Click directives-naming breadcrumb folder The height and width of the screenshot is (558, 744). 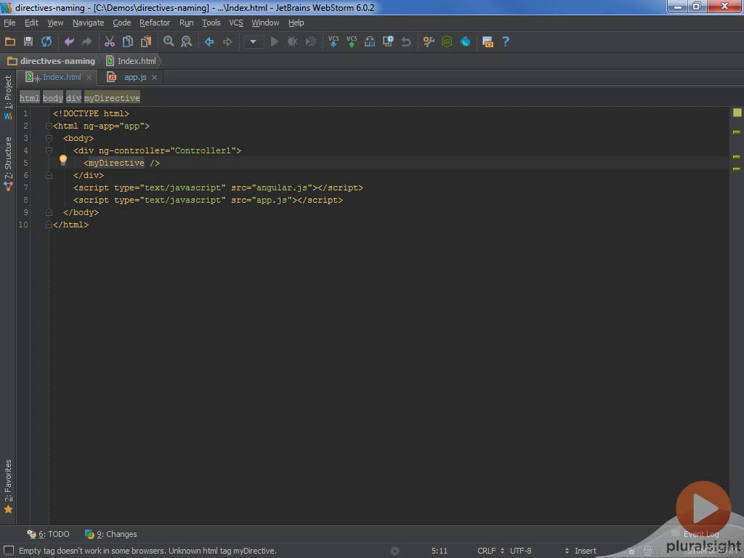coord(52,61)
